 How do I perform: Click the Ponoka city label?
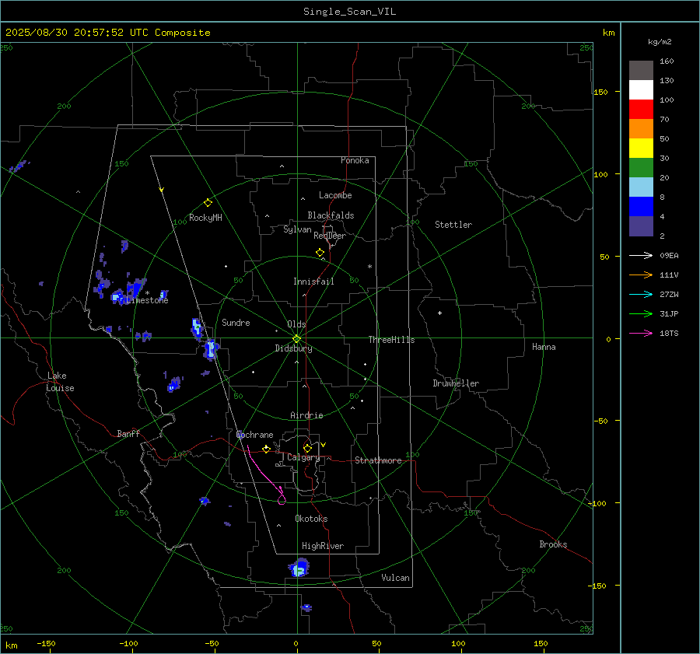click(x=355, y=160)
